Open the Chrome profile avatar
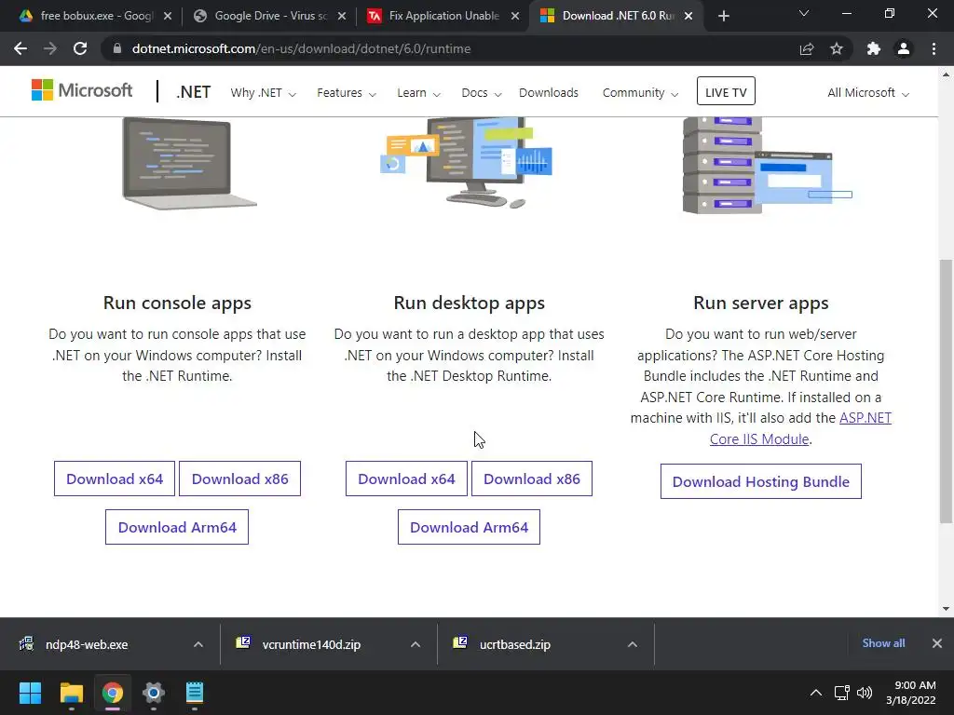 pyautogui.click(x=904, y=48)
